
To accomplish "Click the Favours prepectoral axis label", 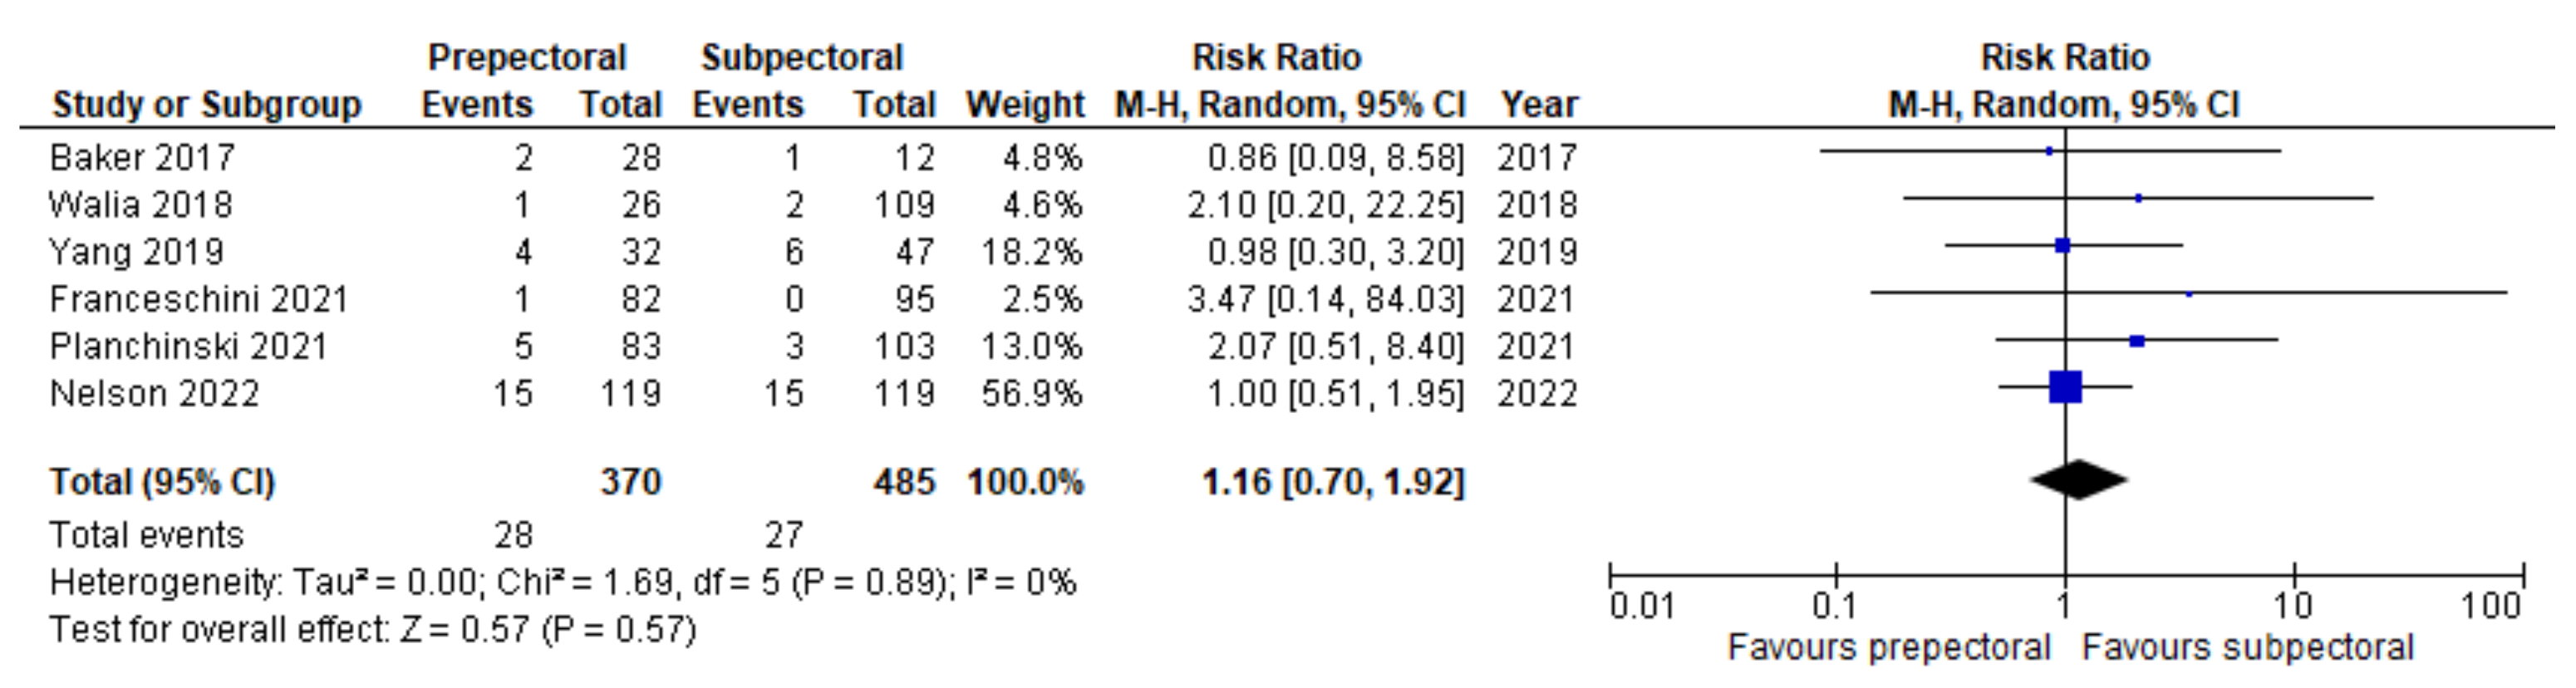I will [1889, 647].
